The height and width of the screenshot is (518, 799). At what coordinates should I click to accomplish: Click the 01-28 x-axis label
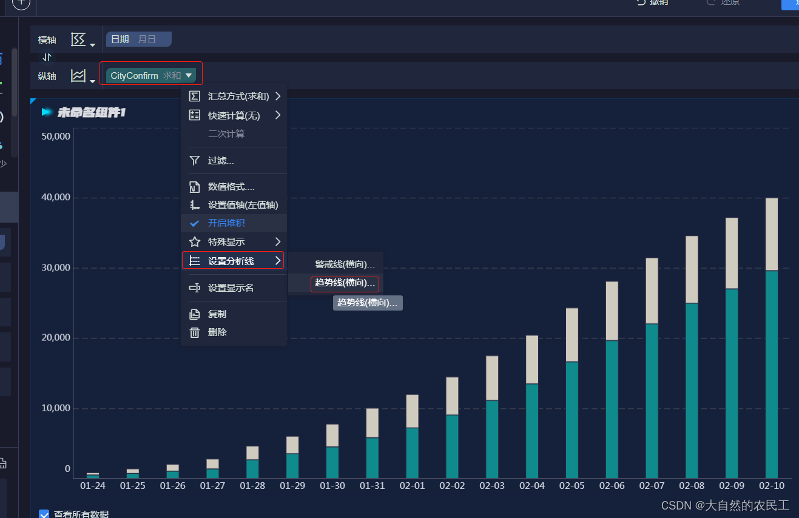point(252,486)
